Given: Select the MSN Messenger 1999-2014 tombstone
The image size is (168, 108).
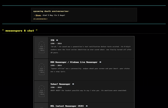Looking at the screenshot, I should (x=42, y=69).
